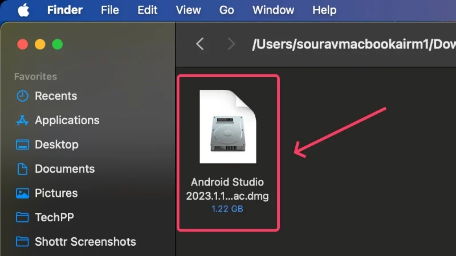Go to Applications folder in sidebar
Image resolution: width=456 pixels, height=256 pixels.
click(67, 120)
